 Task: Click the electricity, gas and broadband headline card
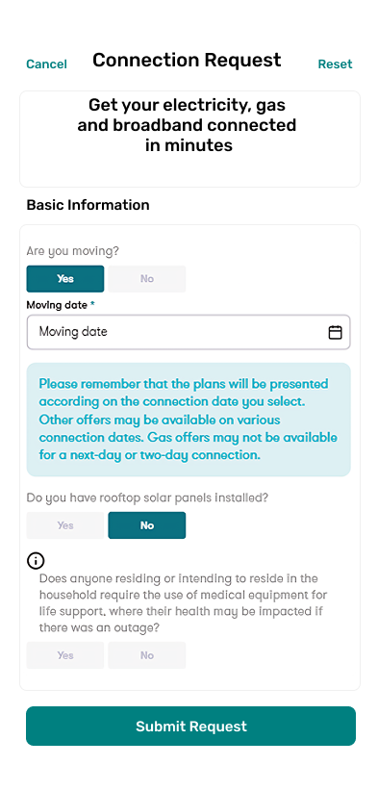pyautogui.click(x=190, y=140)
